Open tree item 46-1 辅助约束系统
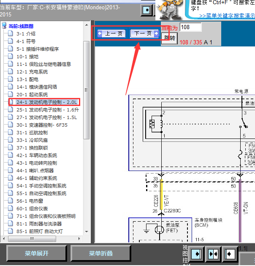Screen dimensions: 255x266 pos(37,178)
